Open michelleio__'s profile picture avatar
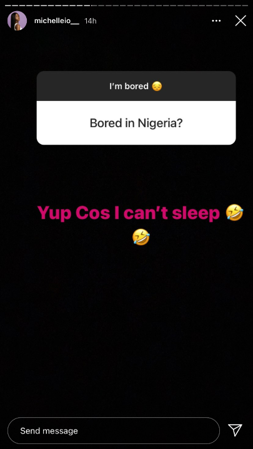This screenshot has width=253, height=449. (x=17, y=21)
